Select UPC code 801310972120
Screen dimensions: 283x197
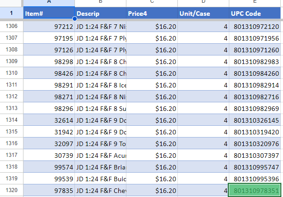coord(255,27)
